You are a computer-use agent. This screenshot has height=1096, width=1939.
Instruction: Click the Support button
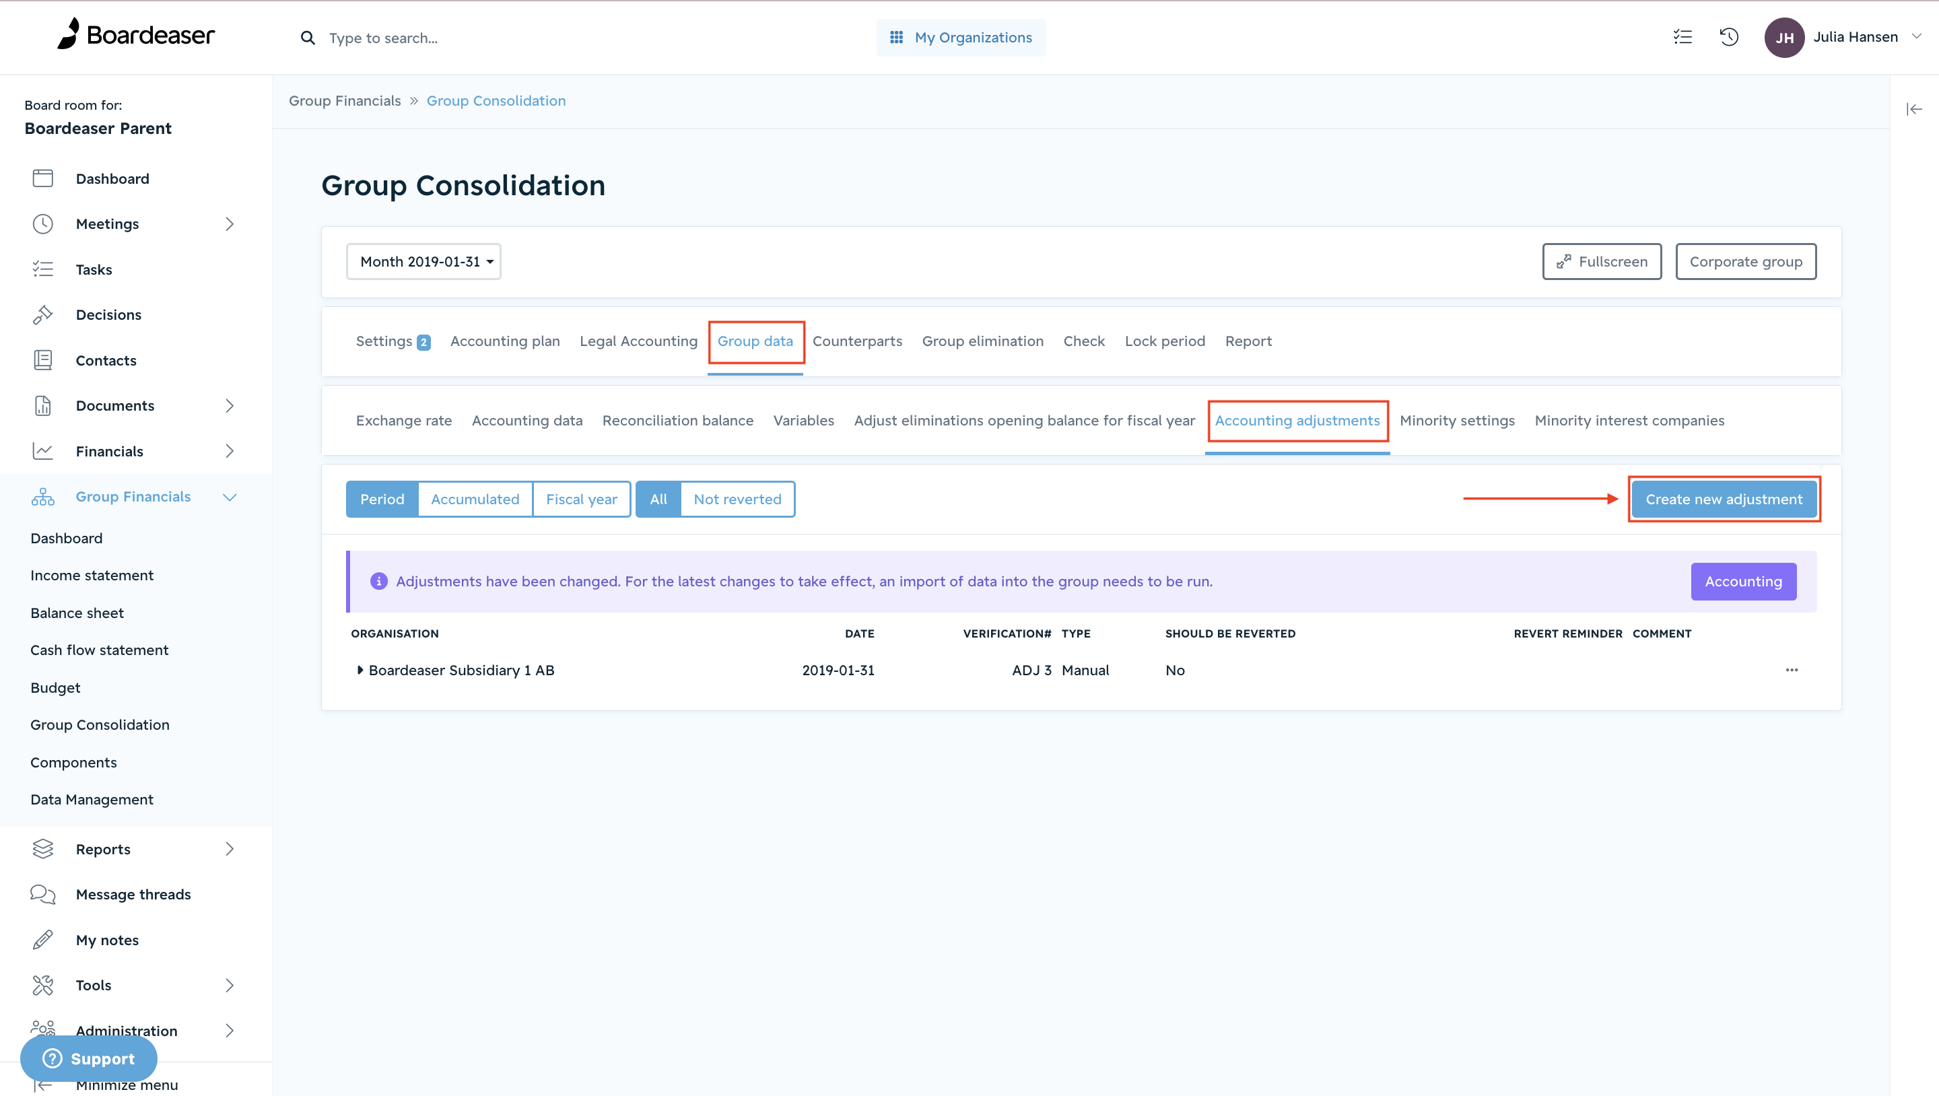point(89,1058)
